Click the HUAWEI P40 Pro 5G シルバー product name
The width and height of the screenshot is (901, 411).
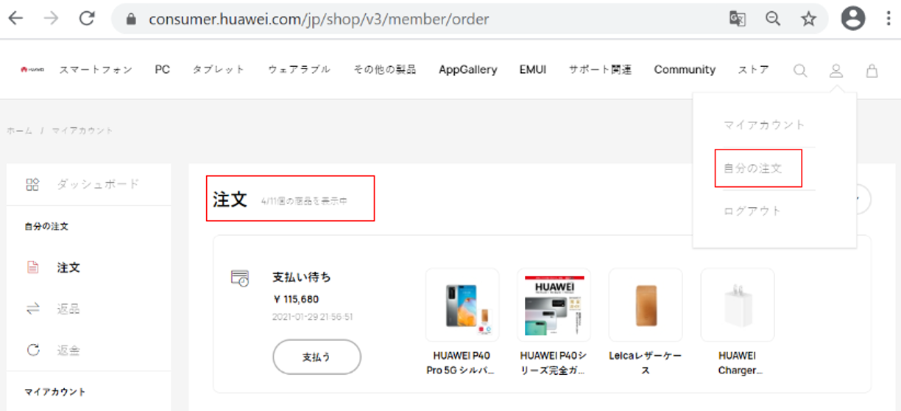pos(462,363)
